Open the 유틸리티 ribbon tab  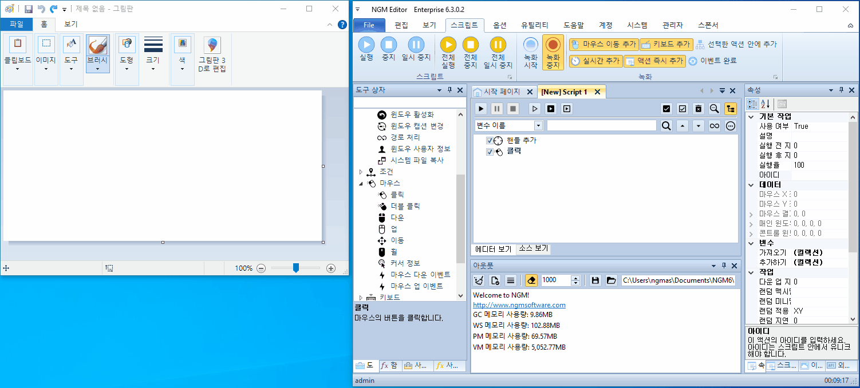pos(535,25)
